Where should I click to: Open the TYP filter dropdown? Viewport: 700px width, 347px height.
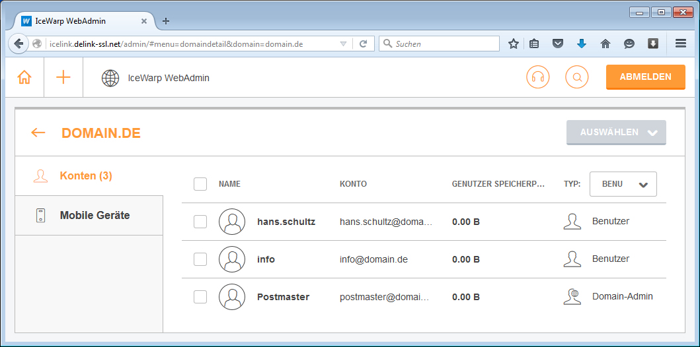click(x=623, y=184)
